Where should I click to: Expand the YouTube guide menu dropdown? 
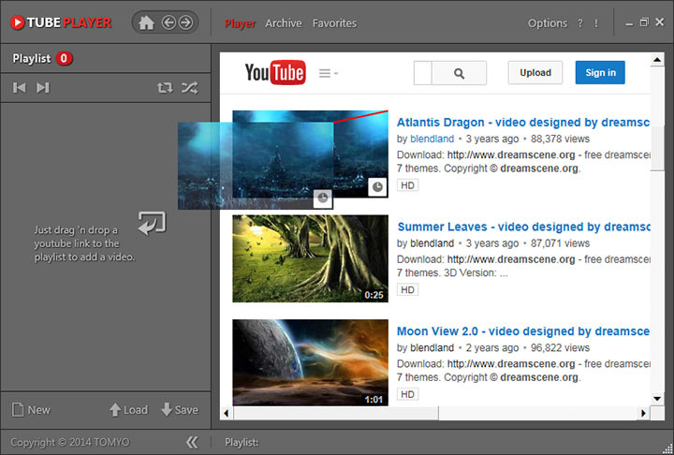(x=329, y=74)
